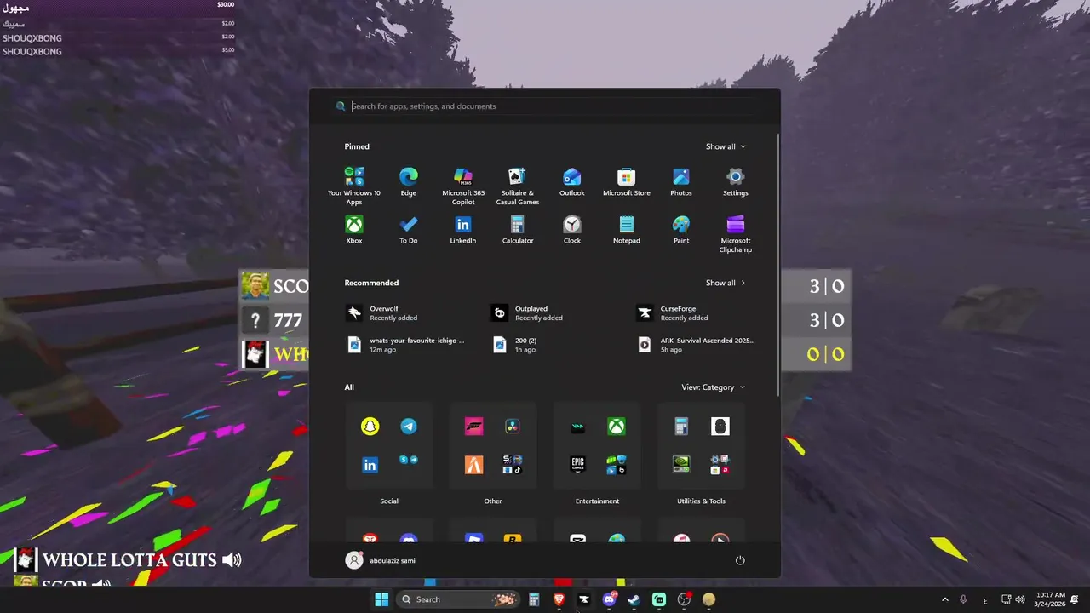The height and width of the screenshot is (613, 1090).
Task: Click the Power button
Action: point(740,560)
